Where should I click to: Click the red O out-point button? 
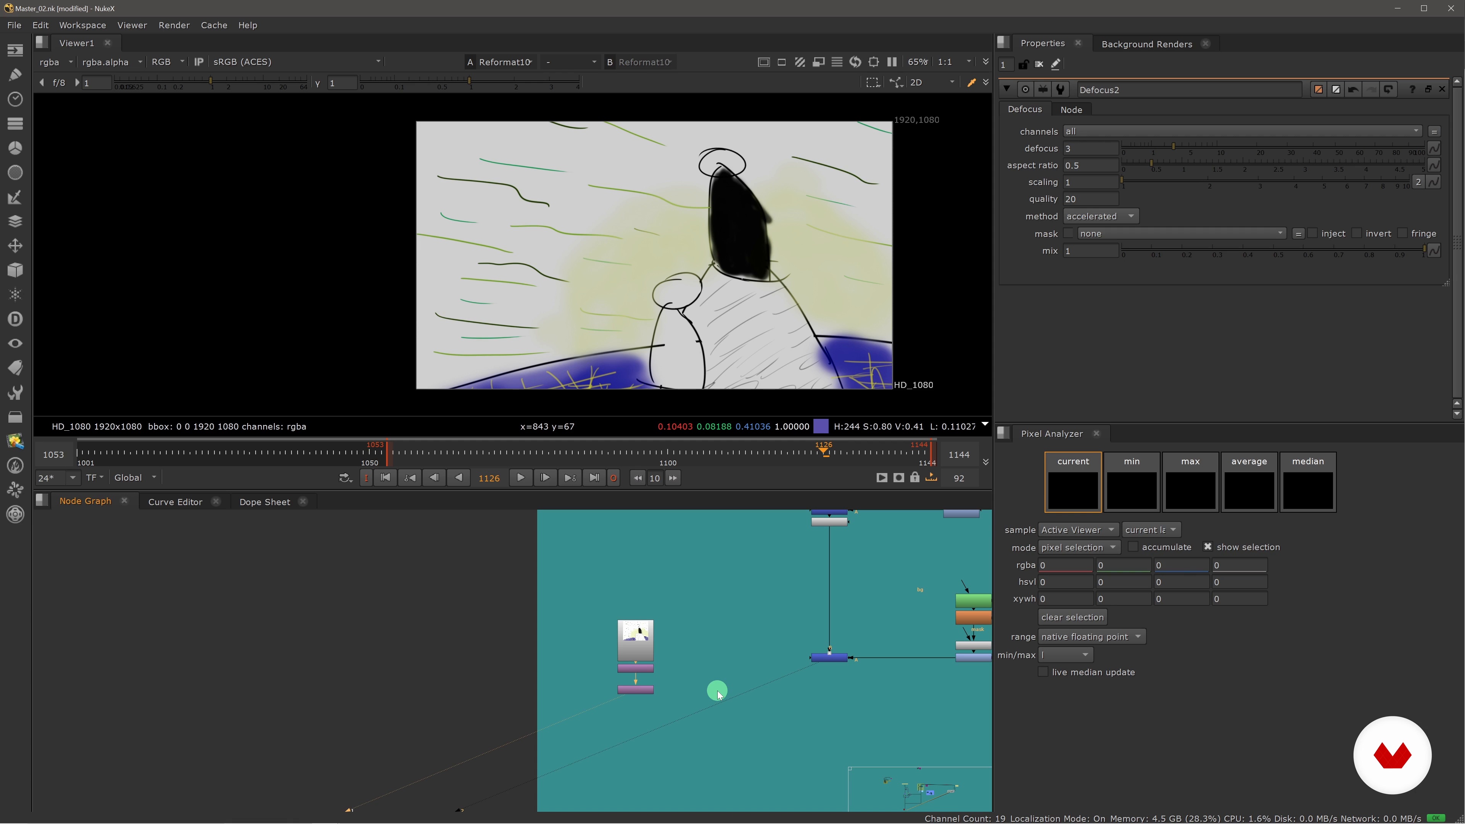tap(613, 478)
